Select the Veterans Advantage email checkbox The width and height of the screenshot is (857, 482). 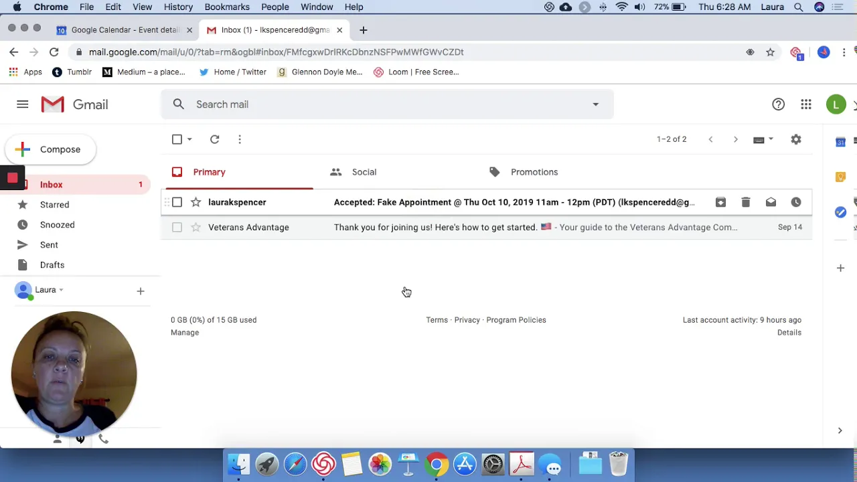click(x=177, y=228)
